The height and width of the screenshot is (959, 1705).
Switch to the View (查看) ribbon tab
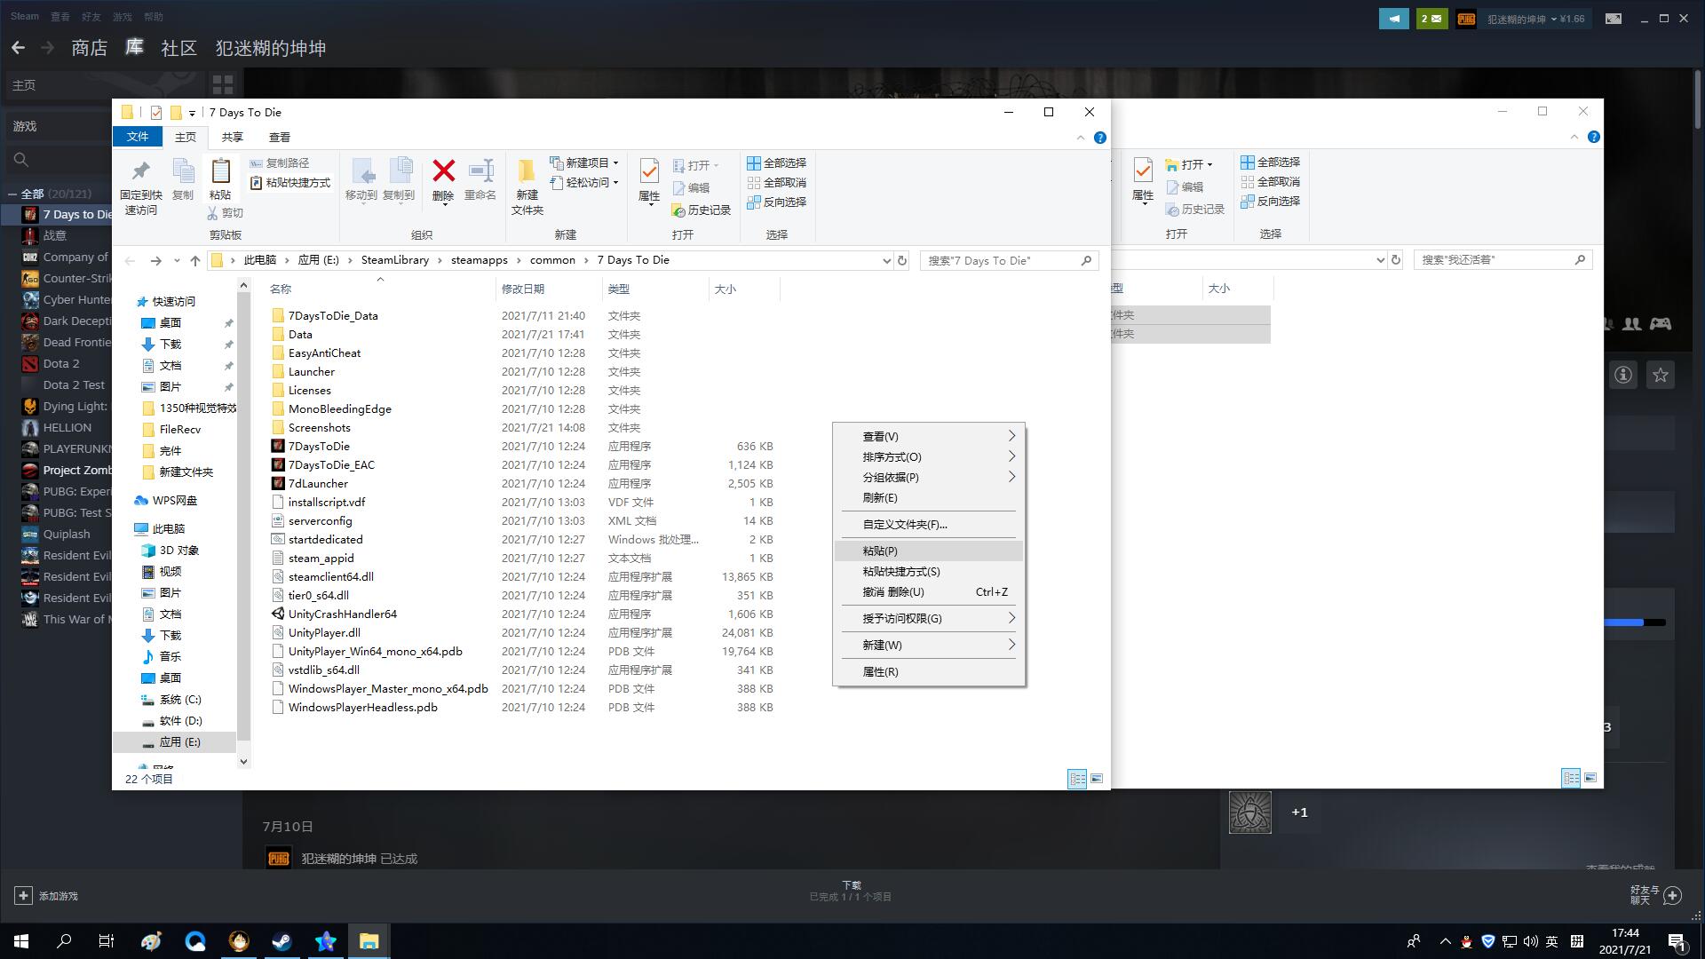[280, 137]
